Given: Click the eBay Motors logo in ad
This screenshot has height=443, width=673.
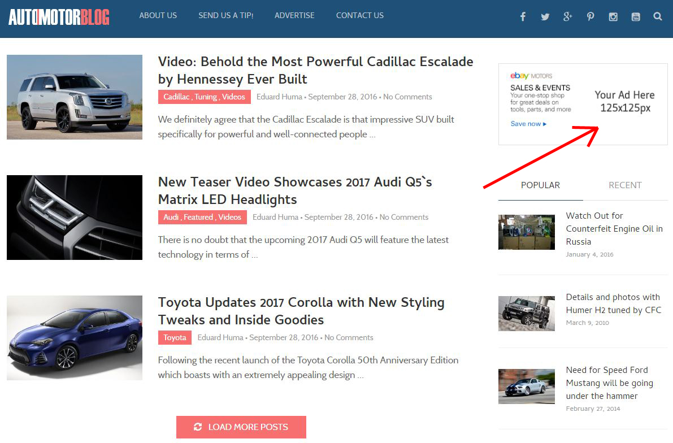Looking at the screenshot, I should coord(531,76).
